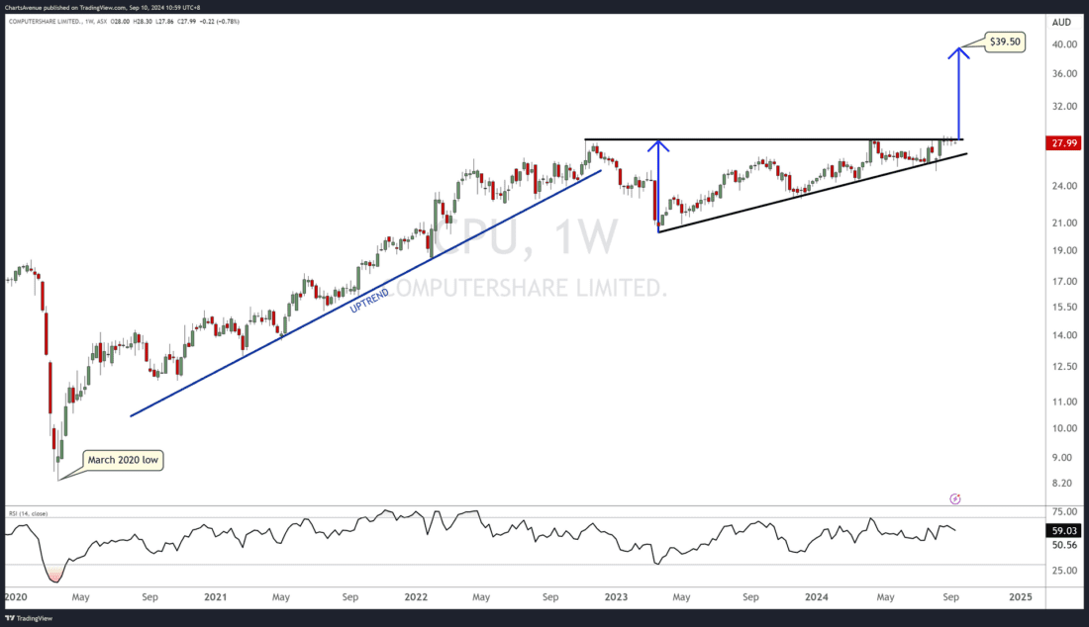Click the UPTREND trendline label
Viewport: 1089px width, 627px height.
[369, 301]
